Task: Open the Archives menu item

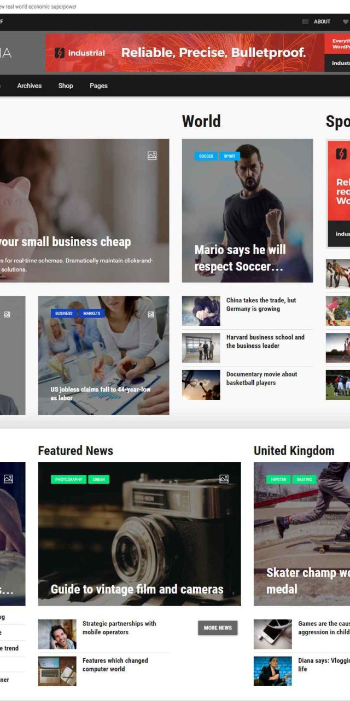Action: [30, 85]
